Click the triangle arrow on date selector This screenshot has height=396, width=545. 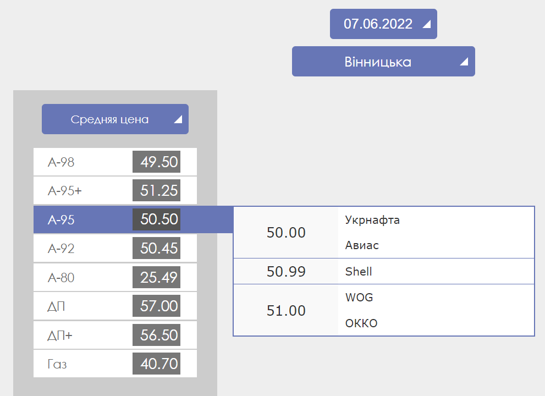[x=426, y=24]
